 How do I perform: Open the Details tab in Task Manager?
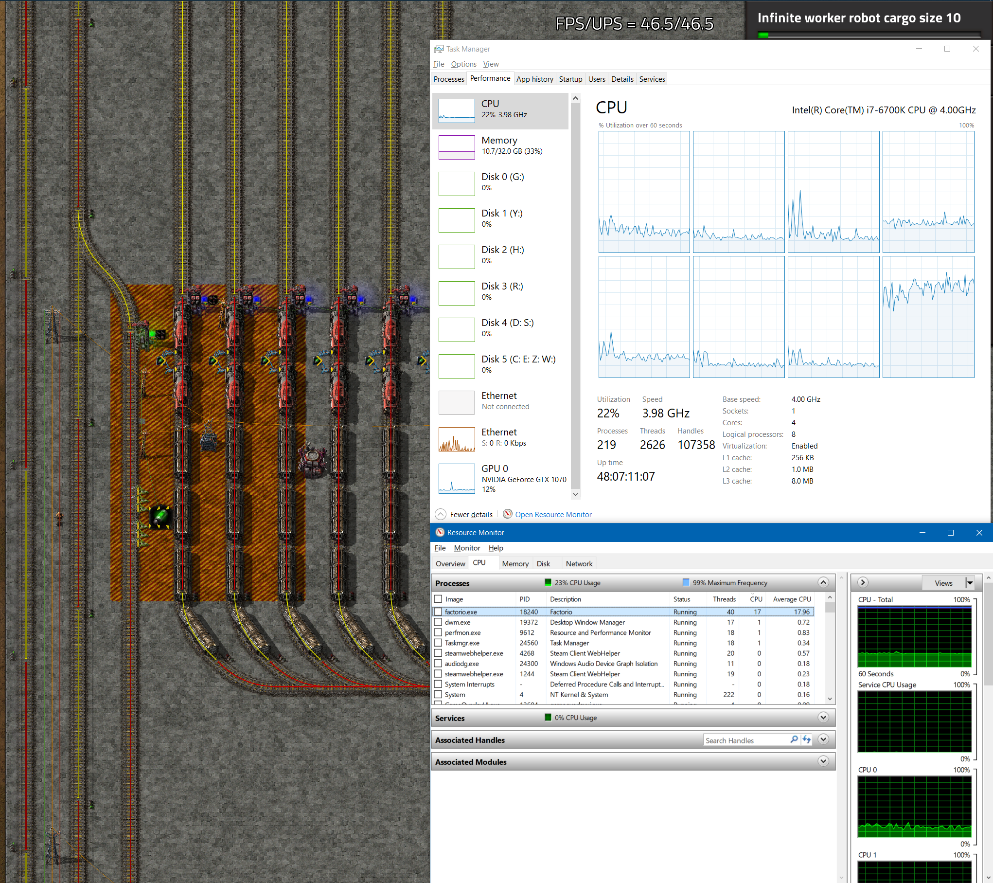click(622, 79)
